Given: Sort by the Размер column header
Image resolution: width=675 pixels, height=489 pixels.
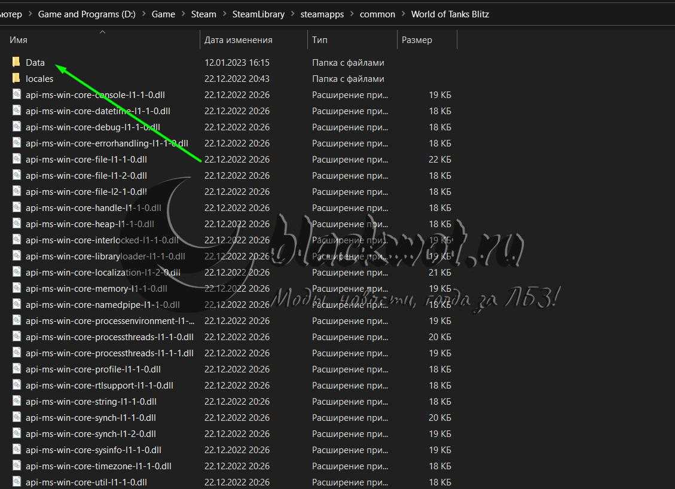Looking at the screenshot, I should point(417,40).
